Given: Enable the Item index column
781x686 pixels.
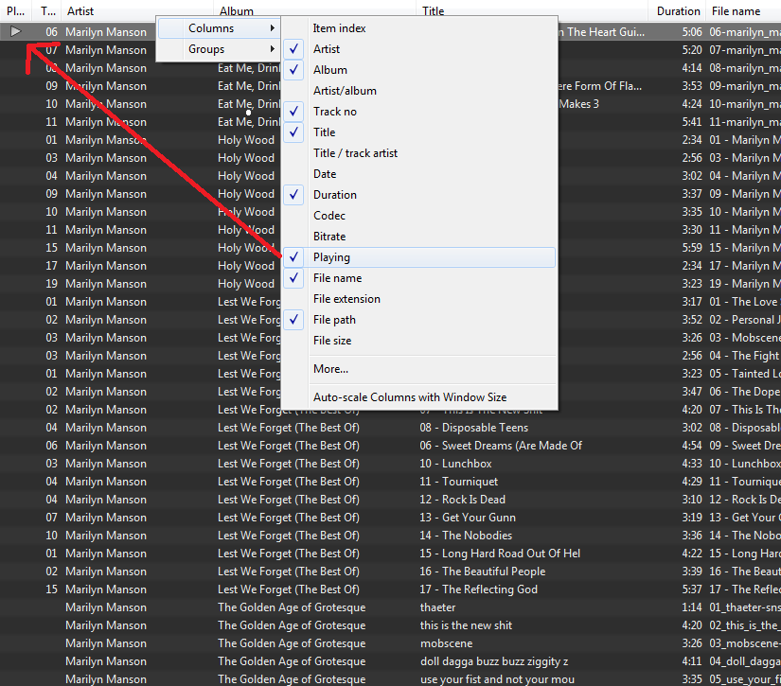Looking at the screenshot, I should (418, 28).
